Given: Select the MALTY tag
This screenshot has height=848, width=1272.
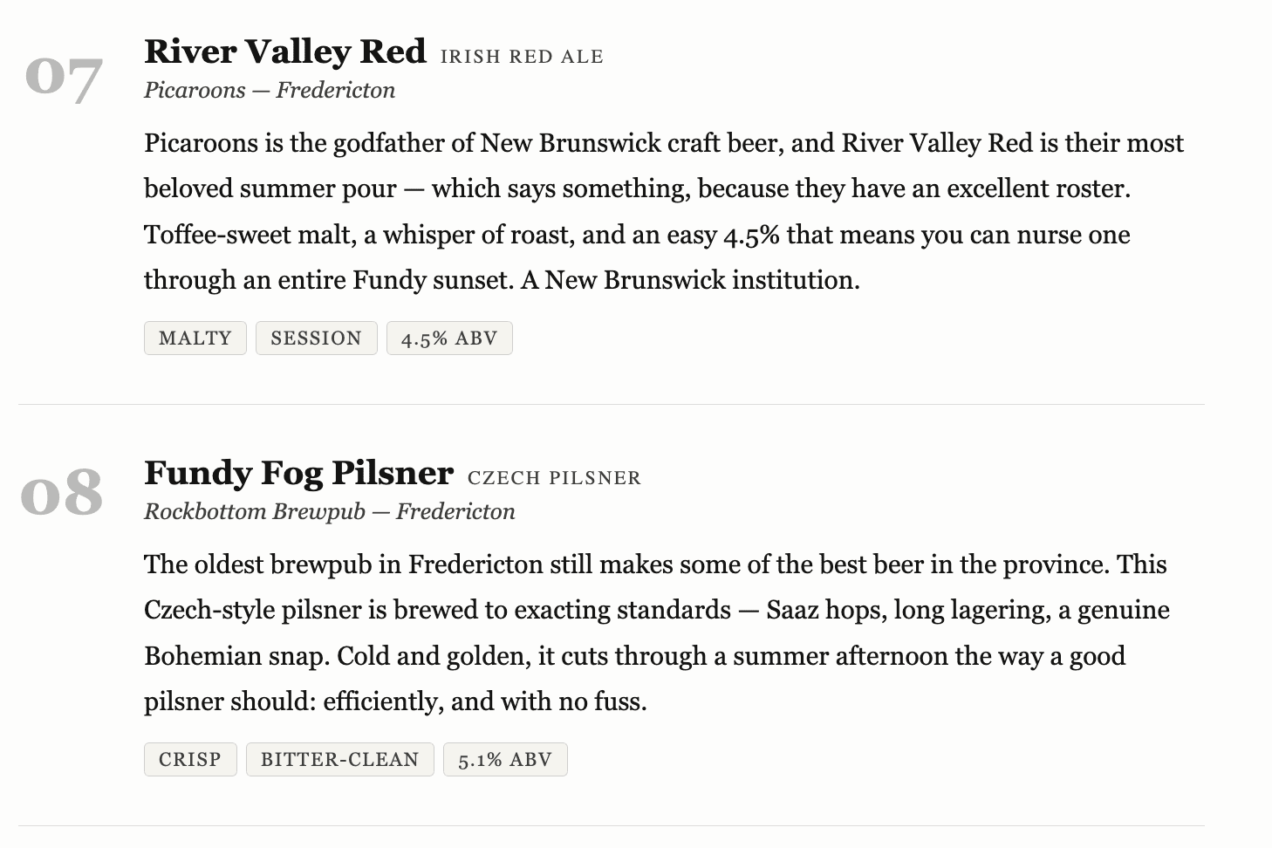Looking at the screenshot, I should tap(195, 339).
